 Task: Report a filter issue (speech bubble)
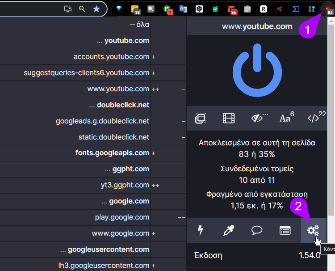coord(256,230)
